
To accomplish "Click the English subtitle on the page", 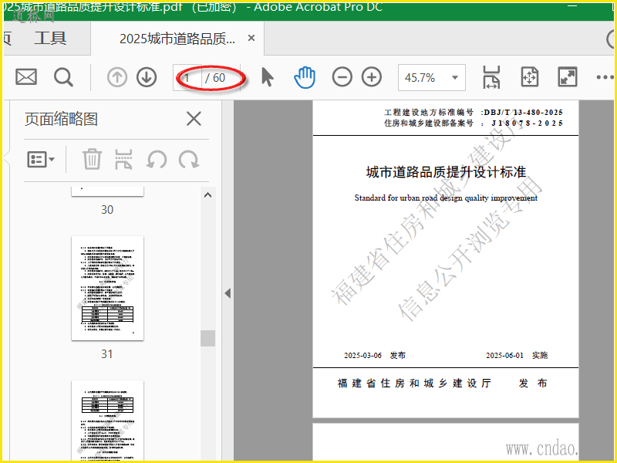I will pyautogui.click(x=446, y=198).
